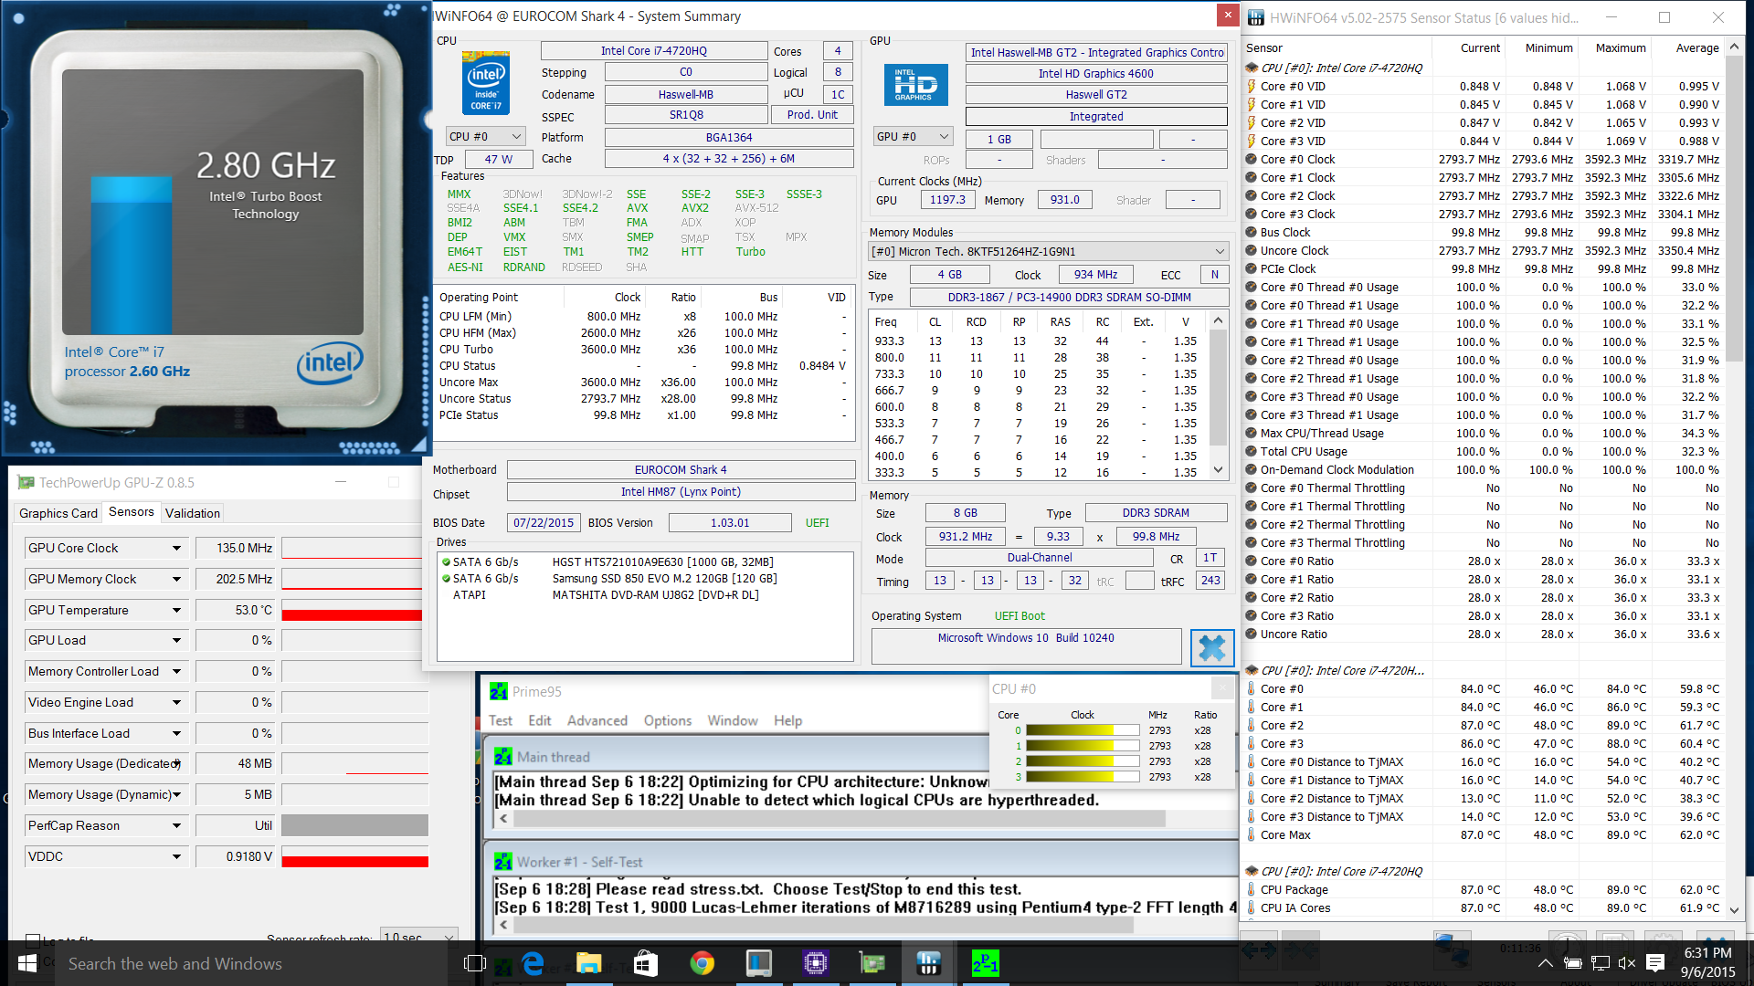
Task: Click the battery icon in the system tray
Action: pyautogui.click(x=1572, y=963)
